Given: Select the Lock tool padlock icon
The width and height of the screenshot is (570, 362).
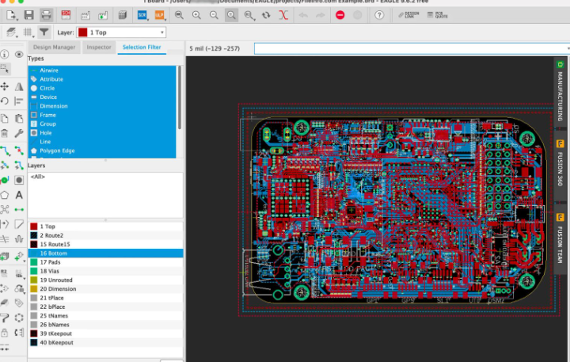Looking at the screenshot, I should (5, 332).
